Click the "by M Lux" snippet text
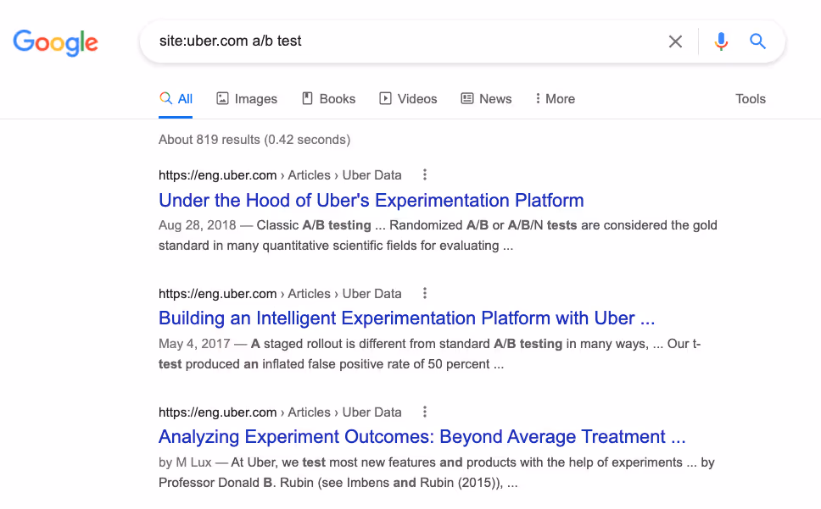The width and height of the screenshot is (821, 509). click(x=185, y=462)
